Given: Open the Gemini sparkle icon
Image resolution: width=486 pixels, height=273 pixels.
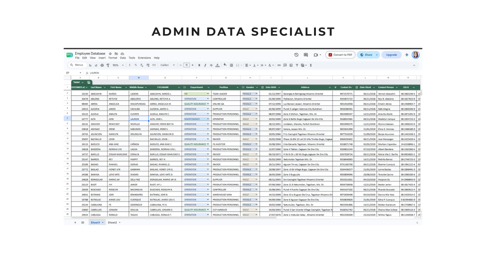Looking at the screenshot, I should (407, 55).
